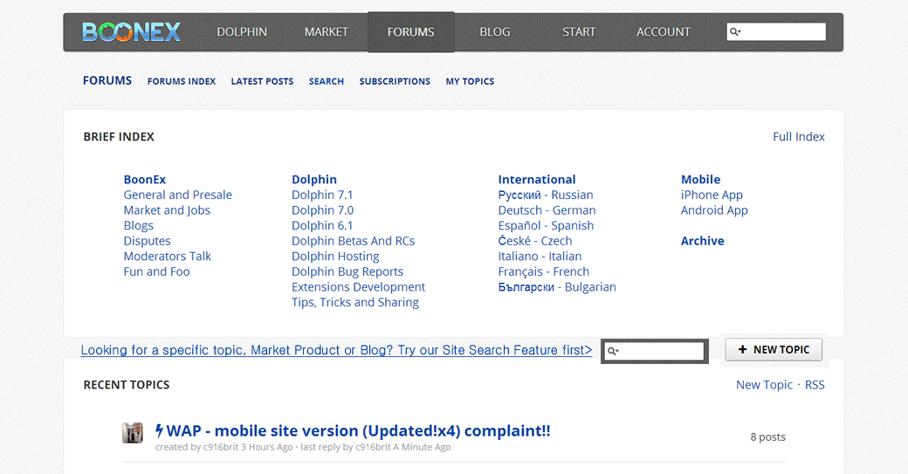Go to the Market navigation tab
908x474 pixels.
pyautogui.click(x=326, y=32)
